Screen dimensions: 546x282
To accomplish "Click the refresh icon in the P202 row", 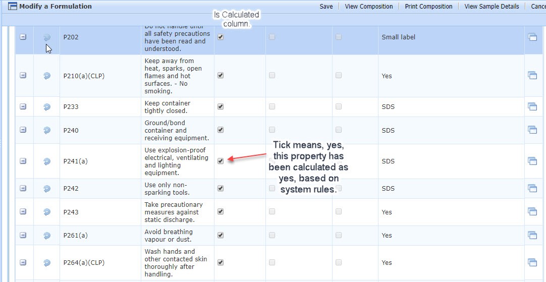I will 47,37.
